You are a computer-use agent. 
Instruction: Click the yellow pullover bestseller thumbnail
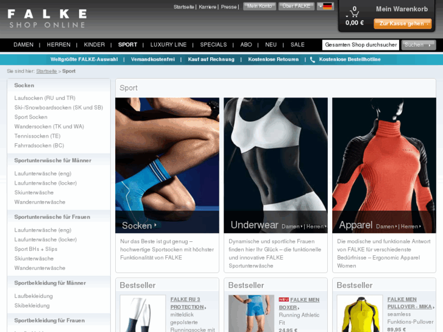coord(360,314)
